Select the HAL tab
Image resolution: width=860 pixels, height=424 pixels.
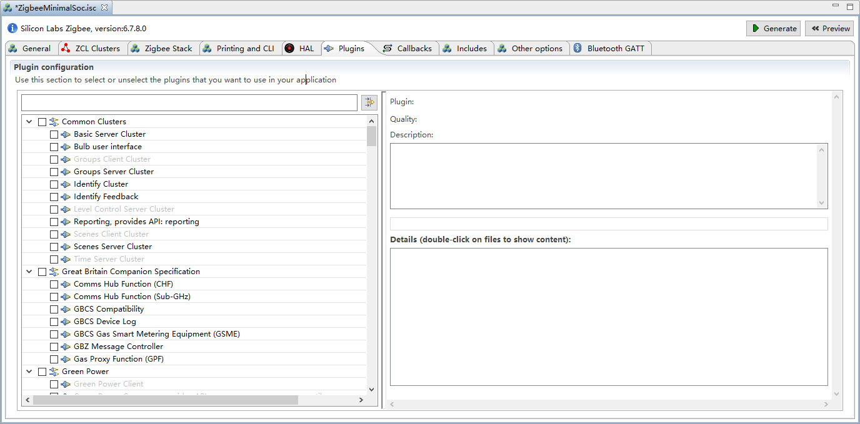tap(301, 48)
